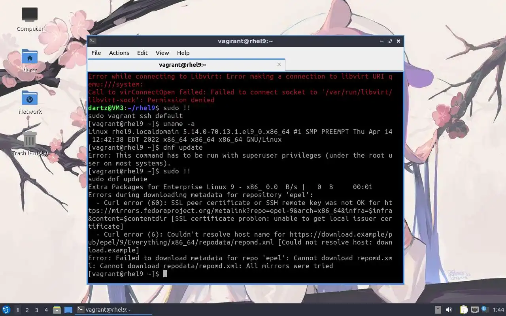The image size is (506, 316).
Task: Open the Help menu
Action: 183,53
